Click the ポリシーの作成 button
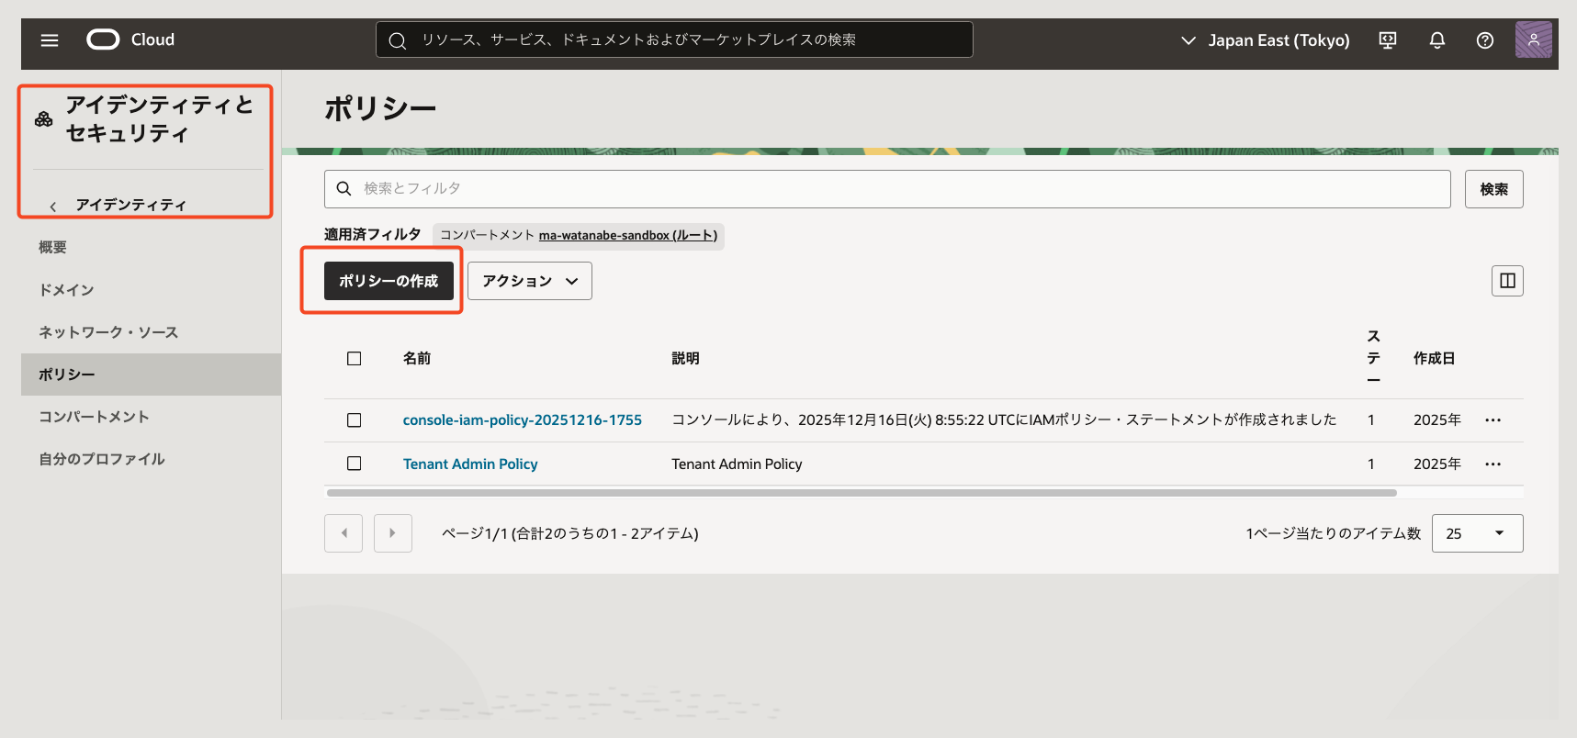 tap(389, 281)
